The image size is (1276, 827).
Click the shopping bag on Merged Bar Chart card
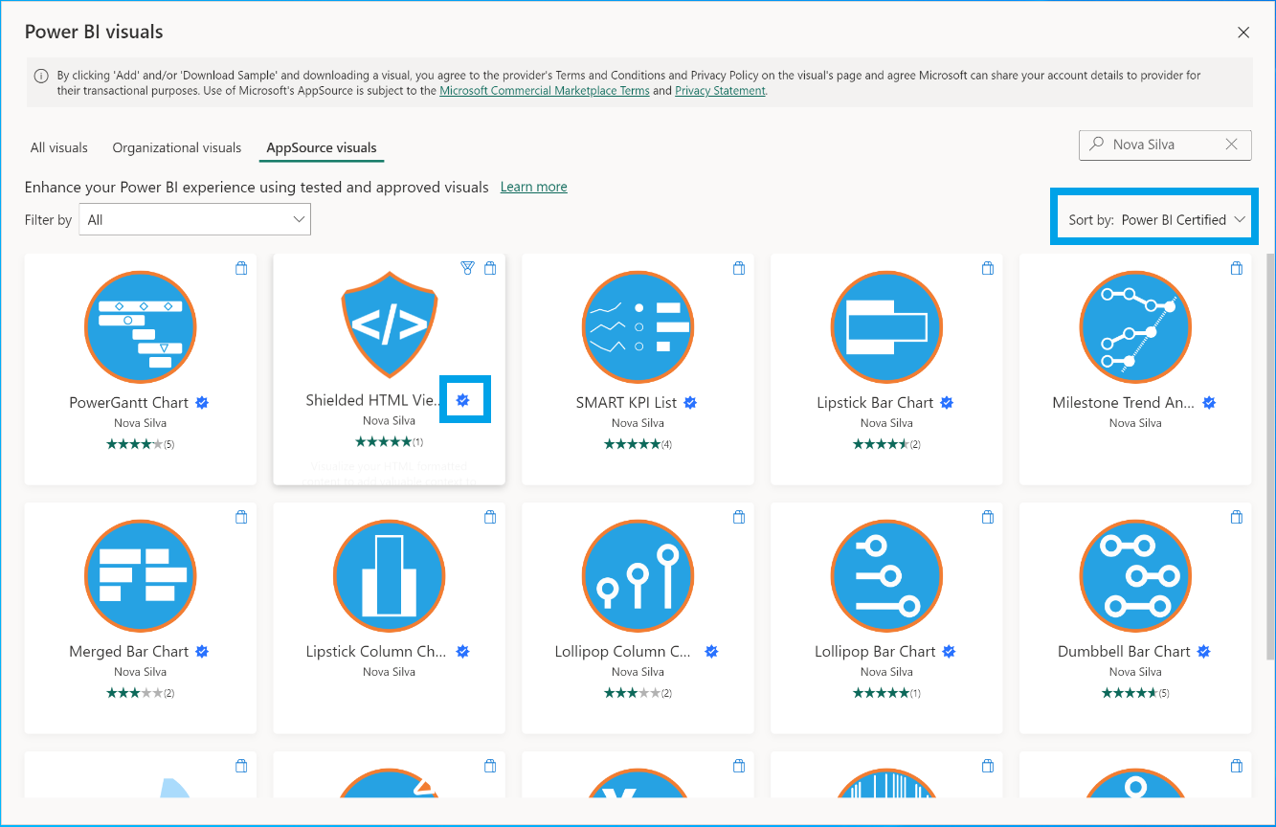pyautogui.click(x=241, y=517)
